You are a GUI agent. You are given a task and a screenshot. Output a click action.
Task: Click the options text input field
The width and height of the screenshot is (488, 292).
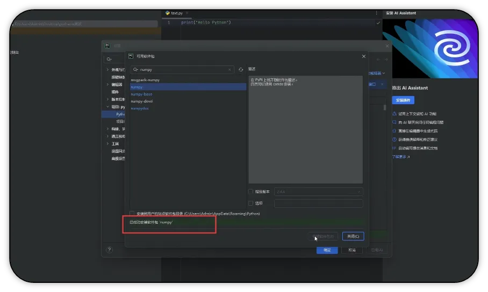tap(318, 203)
